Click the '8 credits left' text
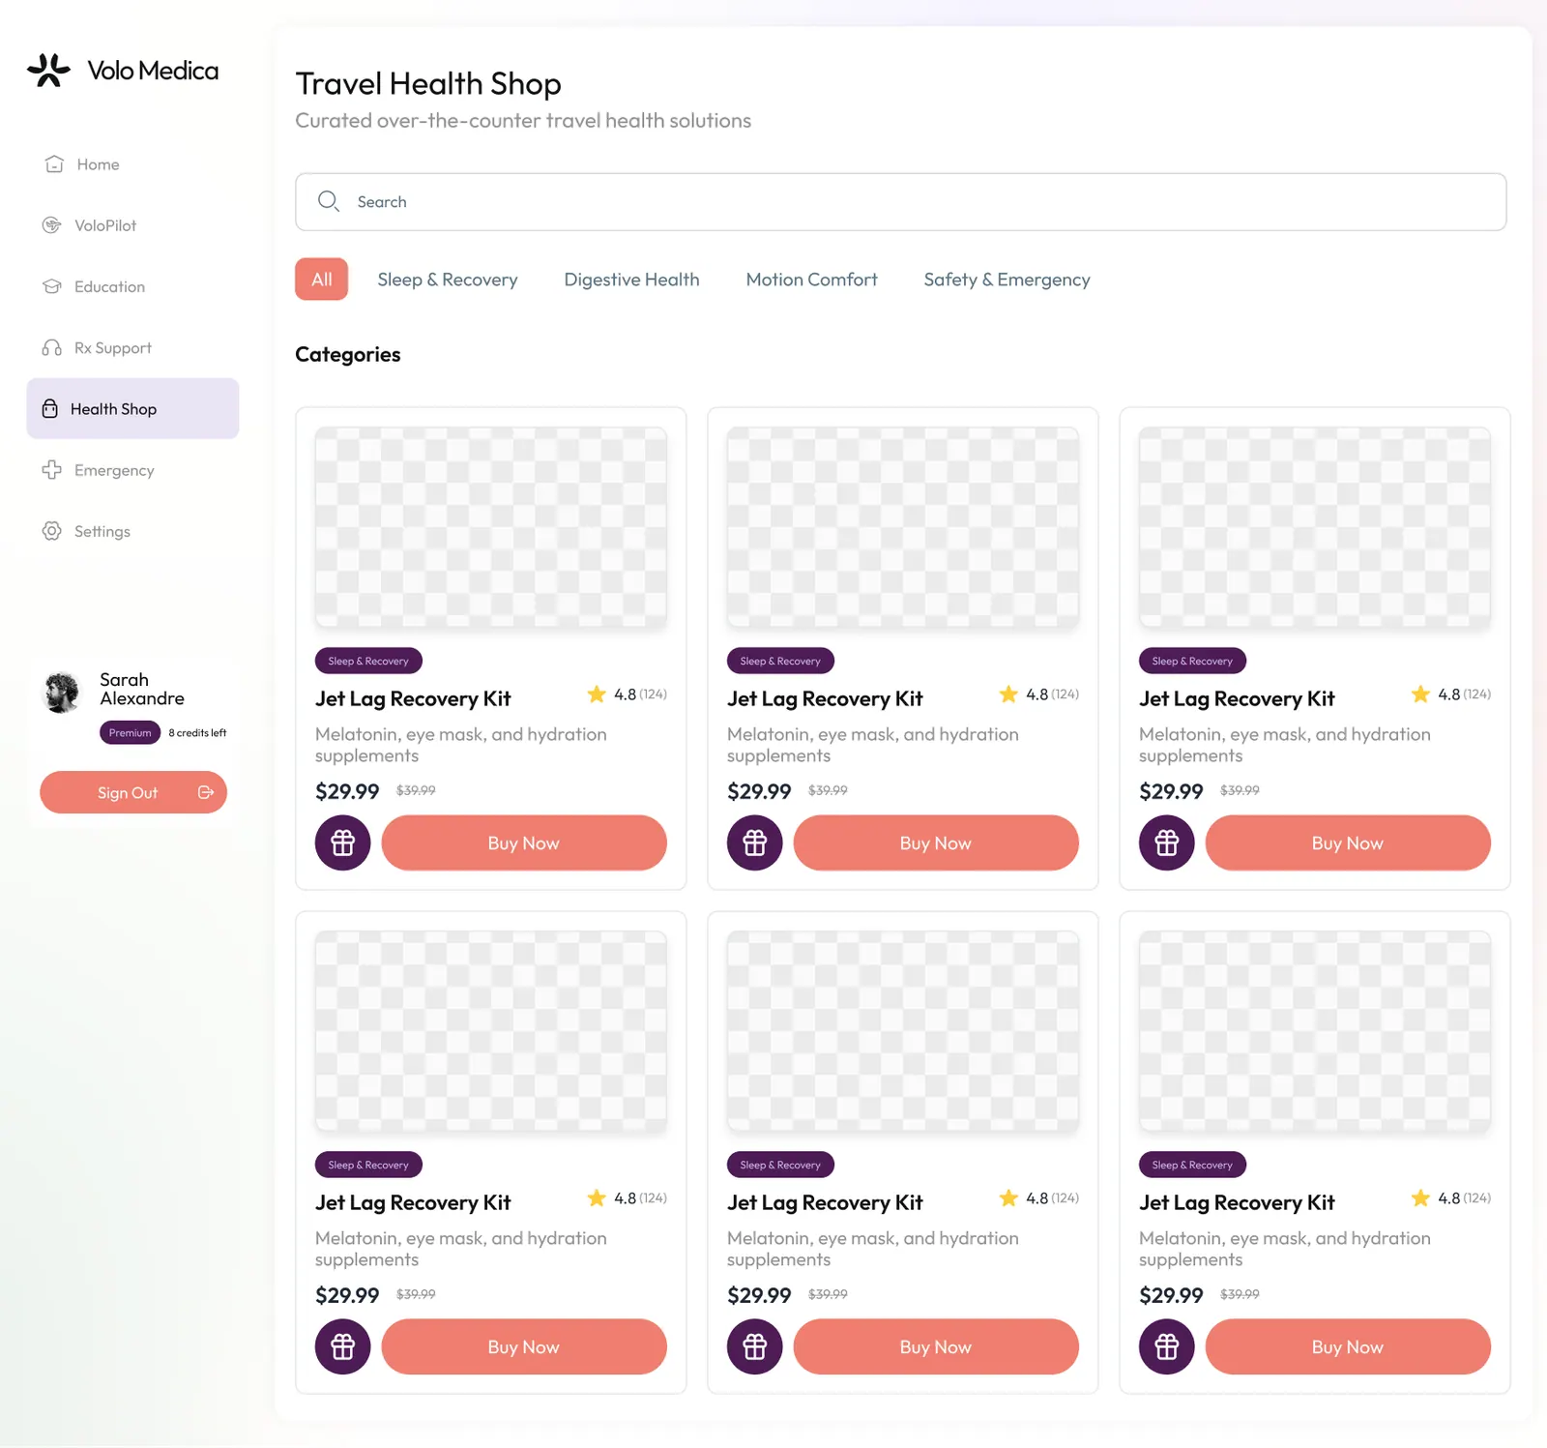 (x=197, y=732)
